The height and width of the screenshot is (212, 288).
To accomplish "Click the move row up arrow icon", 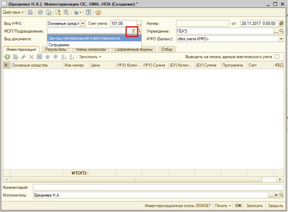I will [x=47, y=57].
